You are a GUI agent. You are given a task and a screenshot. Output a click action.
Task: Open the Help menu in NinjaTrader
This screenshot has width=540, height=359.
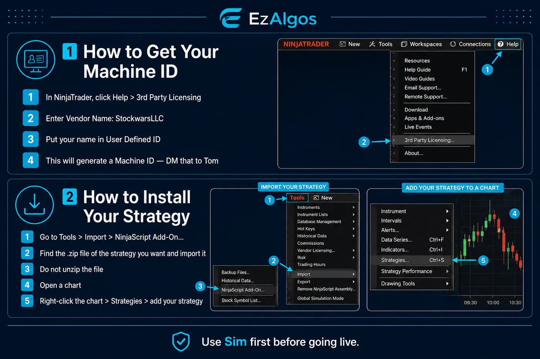[508, 44]
